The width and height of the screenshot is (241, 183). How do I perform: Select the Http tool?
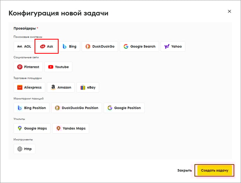click(x=25, y=149)
